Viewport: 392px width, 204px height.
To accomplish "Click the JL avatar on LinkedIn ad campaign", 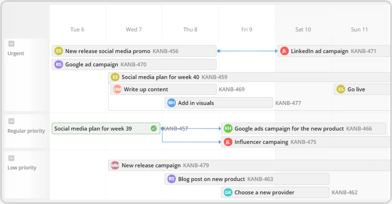I will click(284, 51).
